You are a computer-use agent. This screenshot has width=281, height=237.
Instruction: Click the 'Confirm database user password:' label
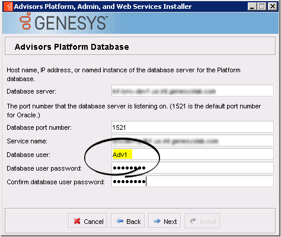tap(56, 182)
